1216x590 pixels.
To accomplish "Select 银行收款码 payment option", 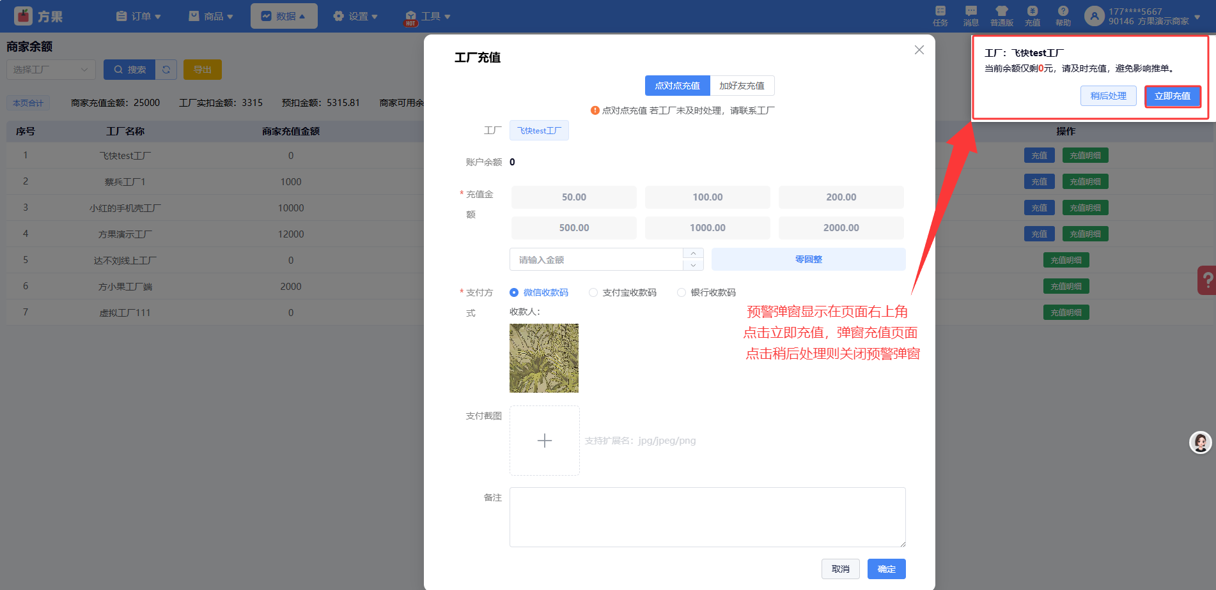I will pyautogui.click(x=682, y=292).
